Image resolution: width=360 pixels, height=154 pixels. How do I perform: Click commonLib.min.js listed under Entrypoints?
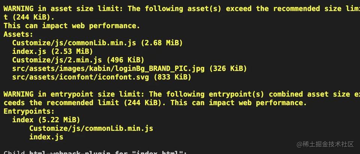91,129
